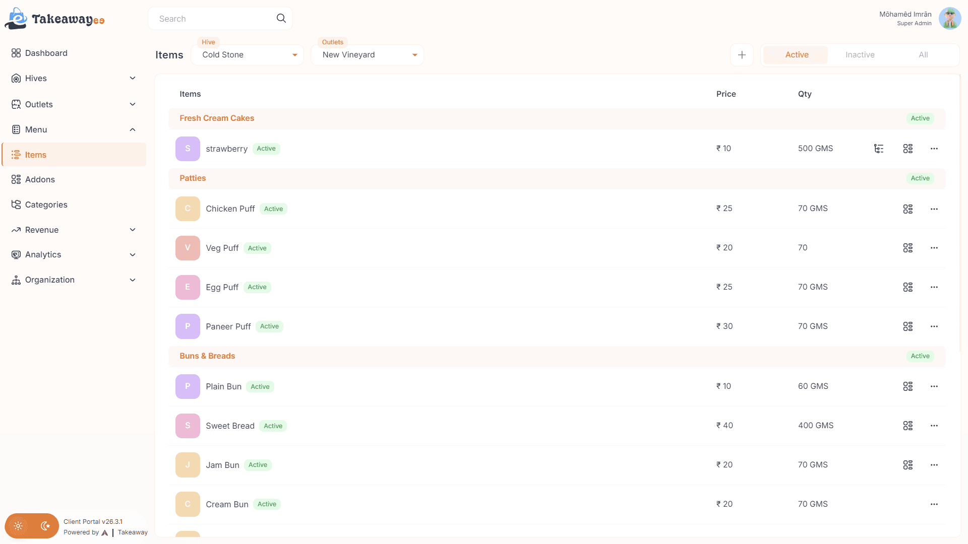Open the Hive dropdown Cold Stone
The height and width of the screenshot is (544, 968).
coord(247,55)
